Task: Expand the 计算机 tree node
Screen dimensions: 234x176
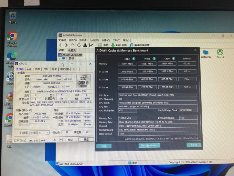Action: [60, 59]
